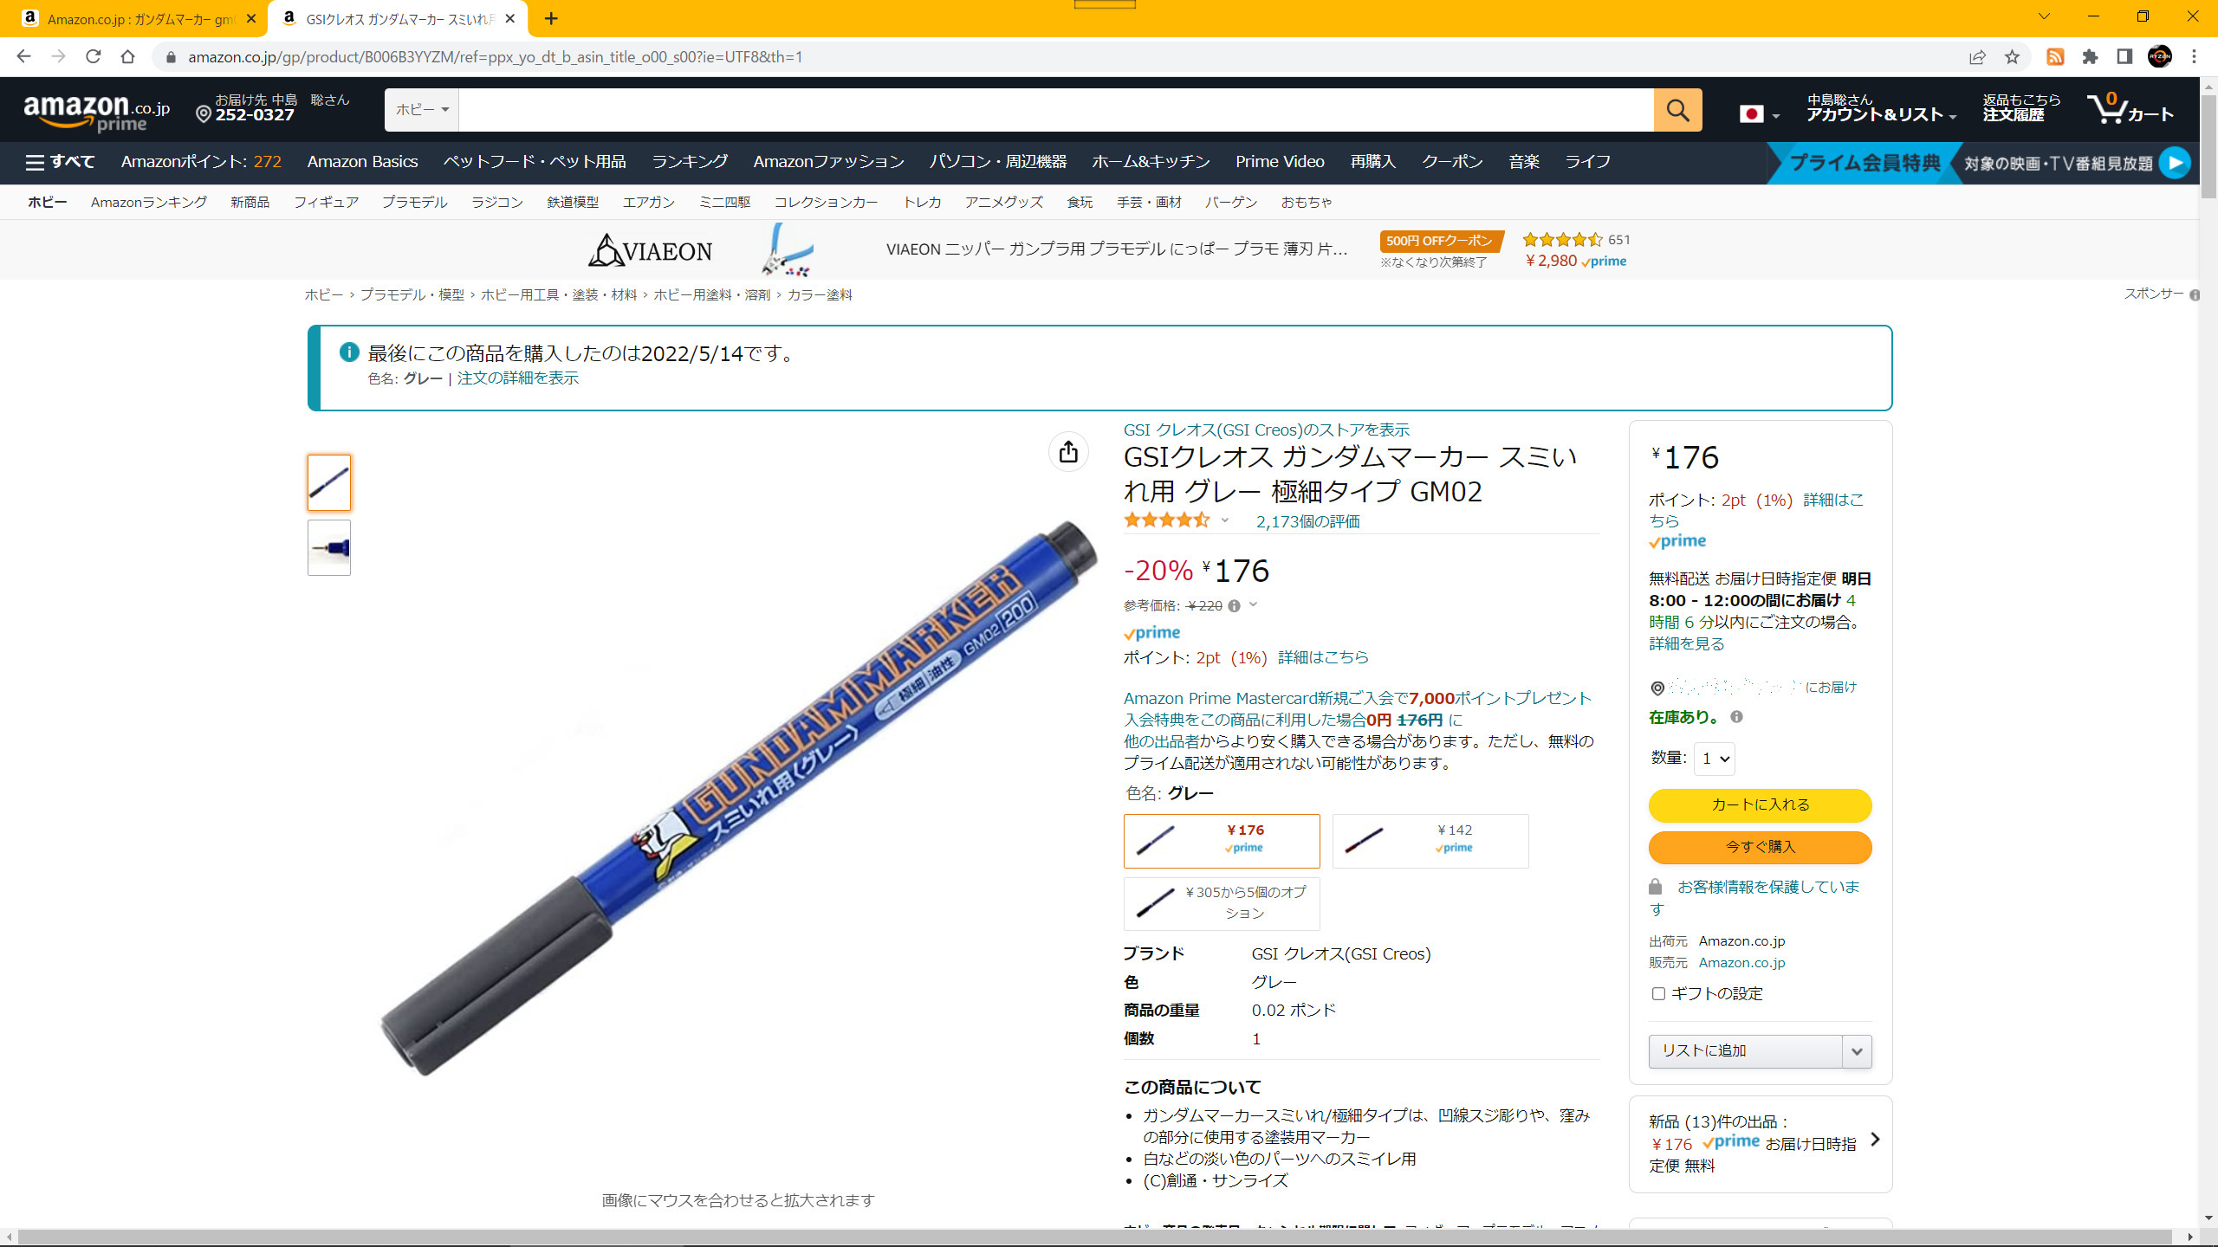Open ランキング in the navigation bar
Image resolution: width=2218 pixels, height=1247 pixels.
(690, 162)
